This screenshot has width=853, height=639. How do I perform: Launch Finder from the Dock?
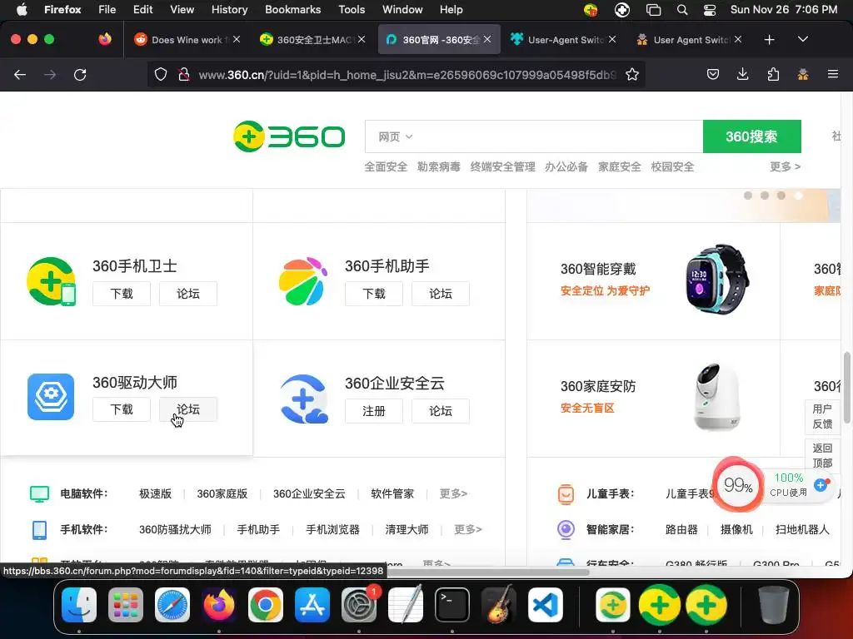(x=79, y=604)
